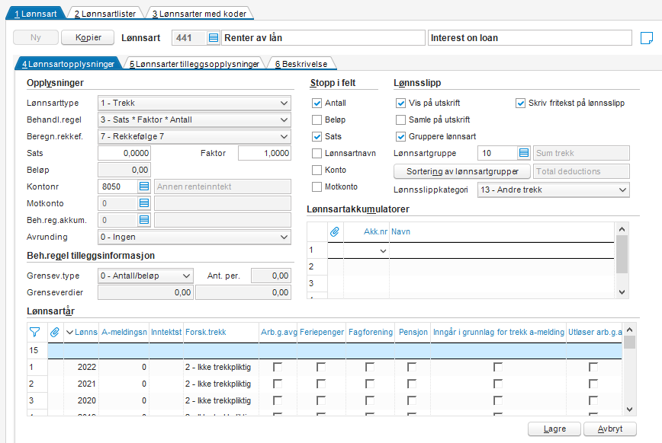Toggle Skriv fritekst på lønnsslipp checkbox
The height and width of the screenshot is (443, 662).
coord(521,103)
